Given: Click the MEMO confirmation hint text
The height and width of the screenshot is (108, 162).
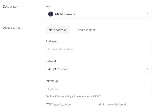Looking at the screenshot, I should coord(73,96).
